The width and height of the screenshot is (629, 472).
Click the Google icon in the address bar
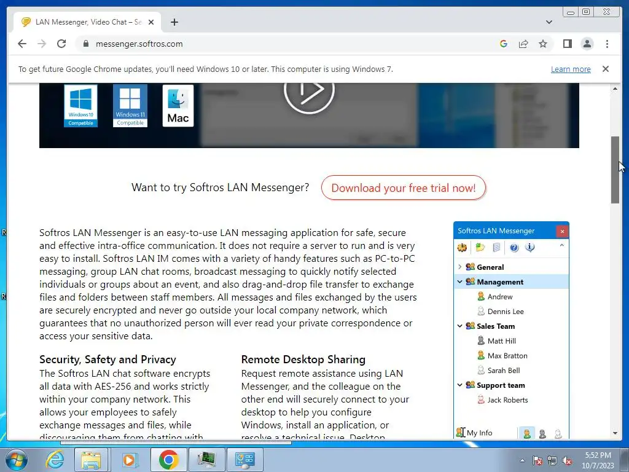[x=504, y=44]
